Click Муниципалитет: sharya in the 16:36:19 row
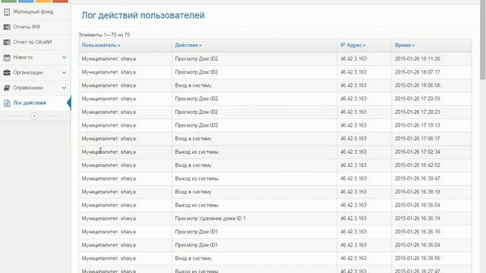 (x=109, y=218)
